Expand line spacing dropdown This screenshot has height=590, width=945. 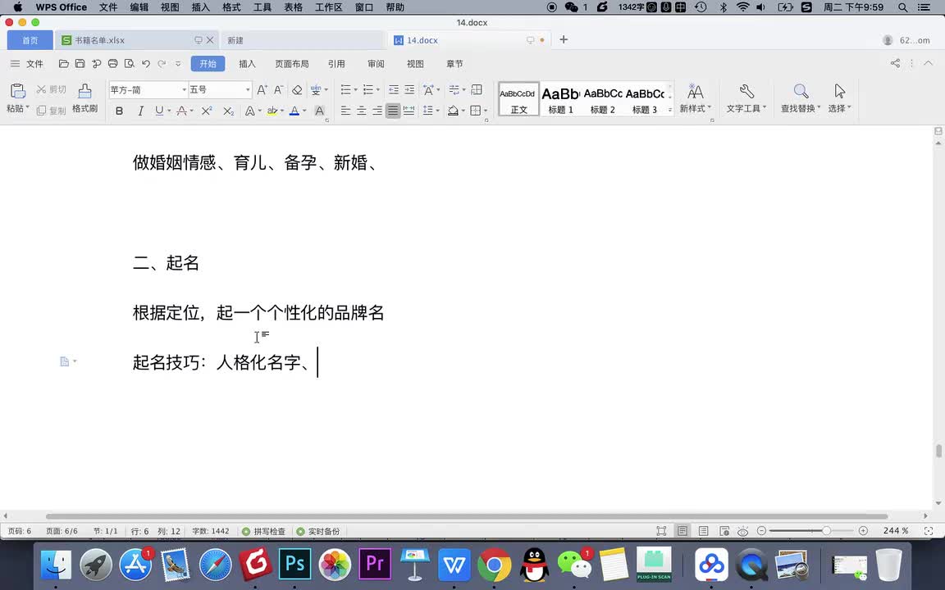[437, 111]
